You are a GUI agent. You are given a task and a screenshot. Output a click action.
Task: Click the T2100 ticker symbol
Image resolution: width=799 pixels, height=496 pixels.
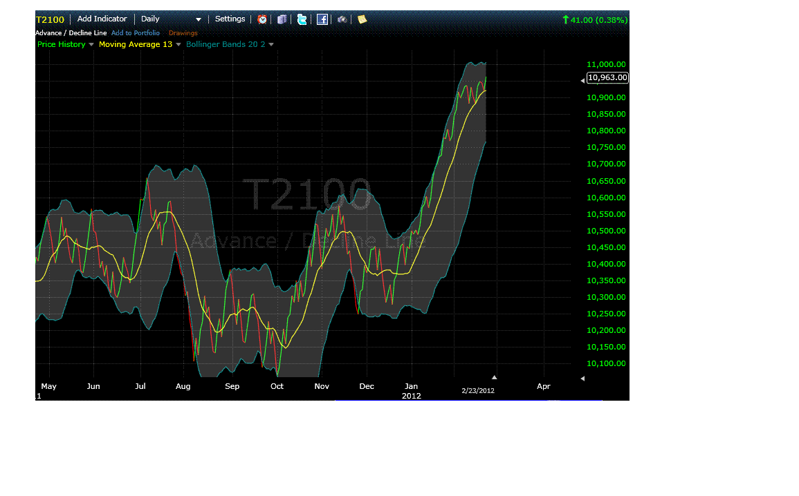point(50,19)
